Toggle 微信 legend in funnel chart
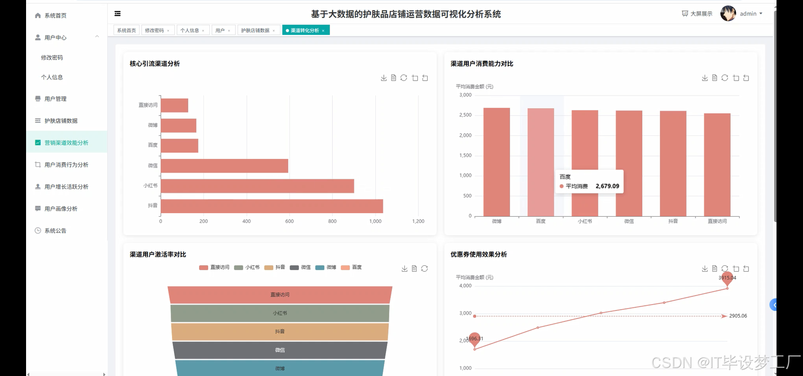 [300, 267]
